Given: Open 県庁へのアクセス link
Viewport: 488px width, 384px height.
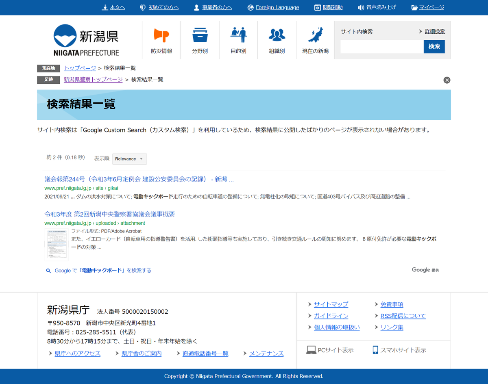Looking at the screenshot, I should point(78,354).
